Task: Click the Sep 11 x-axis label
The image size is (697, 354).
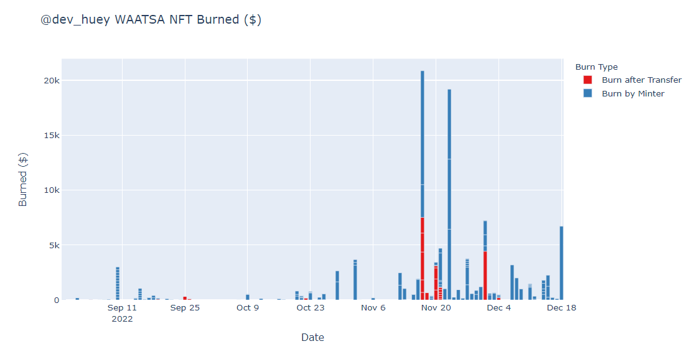Action: (122, 308)
